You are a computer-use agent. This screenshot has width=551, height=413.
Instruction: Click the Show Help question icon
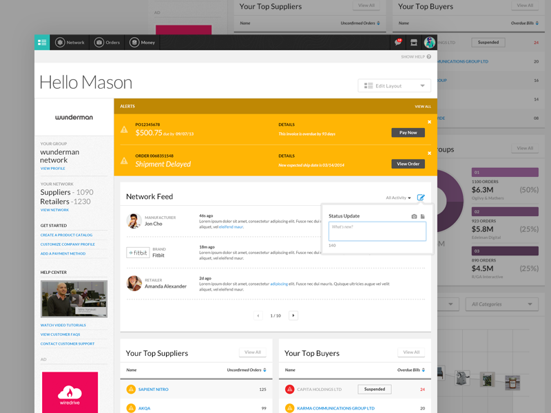[428, 56]
